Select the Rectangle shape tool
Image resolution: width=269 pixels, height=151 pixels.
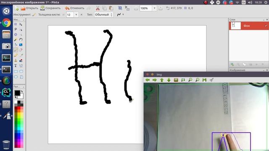click(16, 71)
